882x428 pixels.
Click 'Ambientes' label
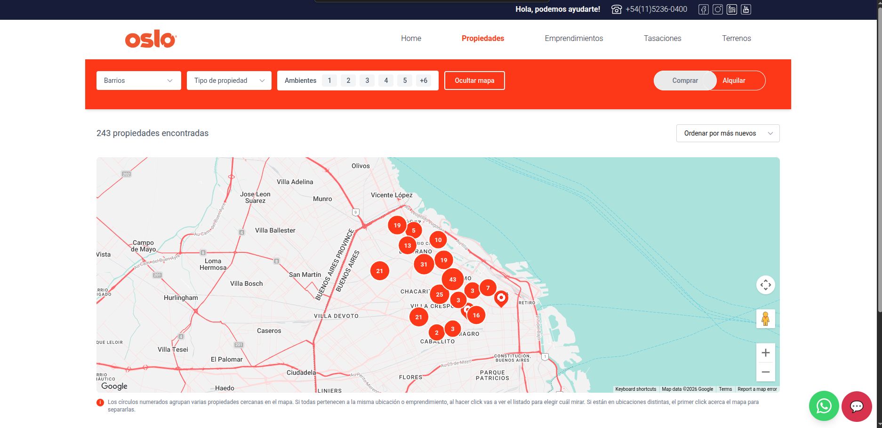click(300, 81)
